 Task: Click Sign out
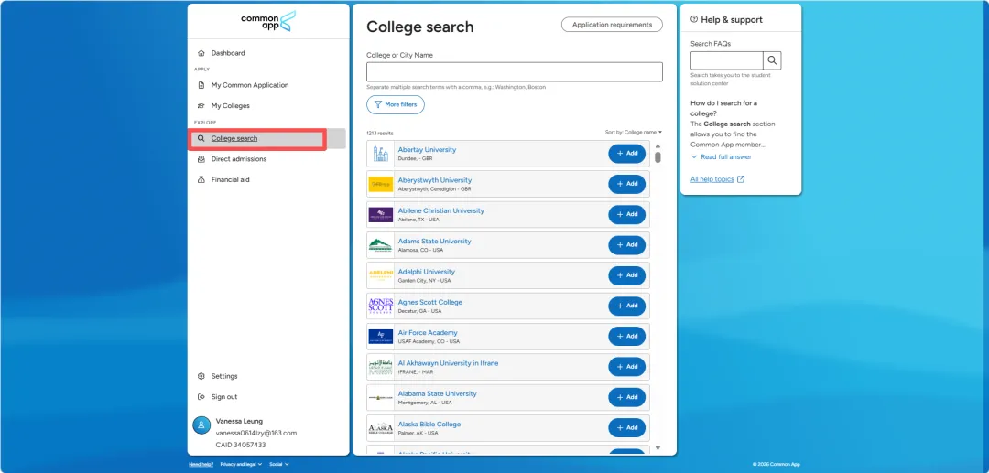coord(224,397)
